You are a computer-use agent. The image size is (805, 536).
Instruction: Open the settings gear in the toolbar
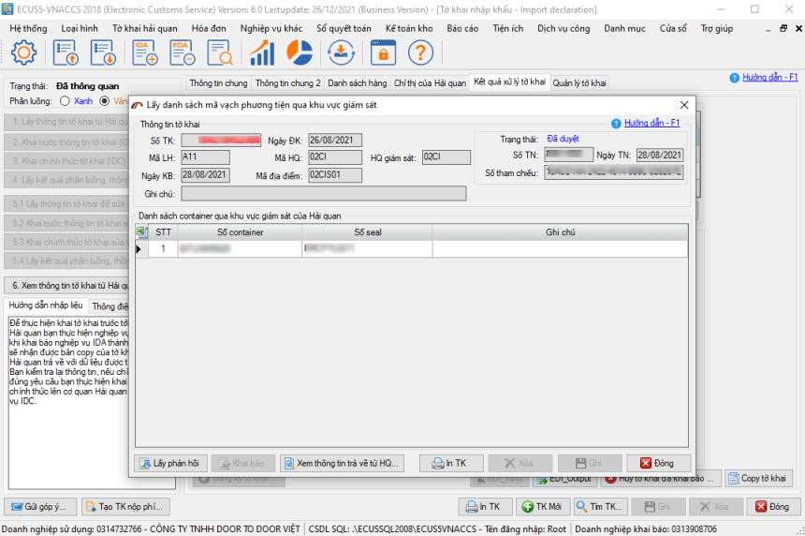pos(23,52)
